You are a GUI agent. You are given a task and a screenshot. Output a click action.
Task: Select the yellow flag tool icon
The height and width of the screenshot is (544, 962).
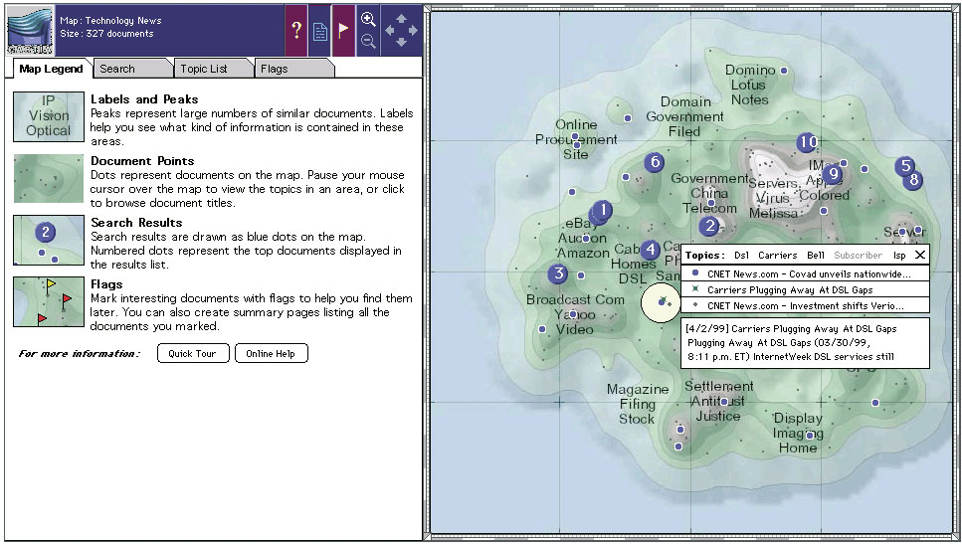tap(343, 30)
